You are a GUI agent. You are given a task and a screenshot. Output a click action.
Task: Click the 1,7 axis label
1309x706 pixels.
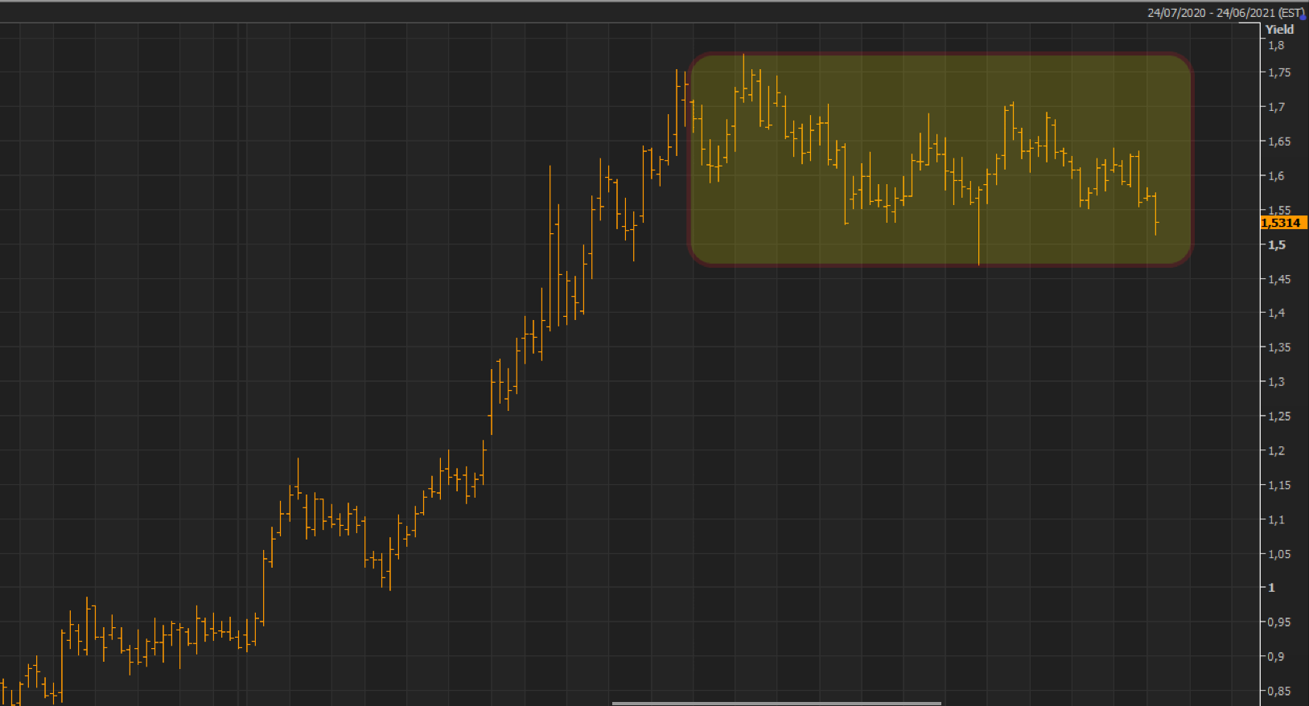[x=1276, y=107]
